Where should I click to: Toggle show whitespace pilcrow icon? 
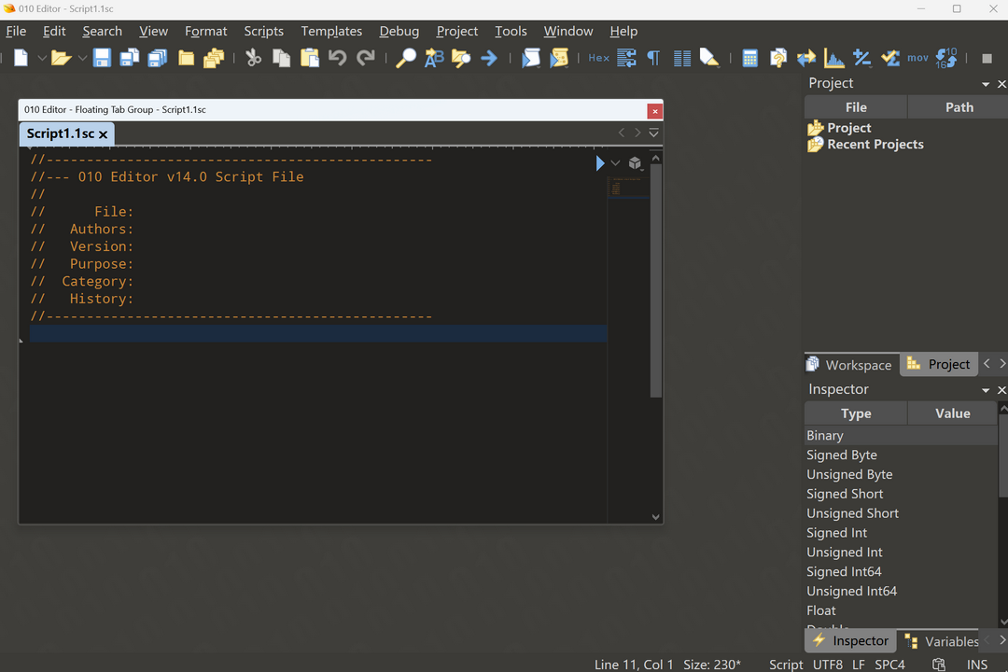tap(653, 58)
